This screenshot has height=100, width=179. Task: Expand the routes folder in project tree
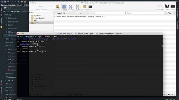(x=5, y=80)
